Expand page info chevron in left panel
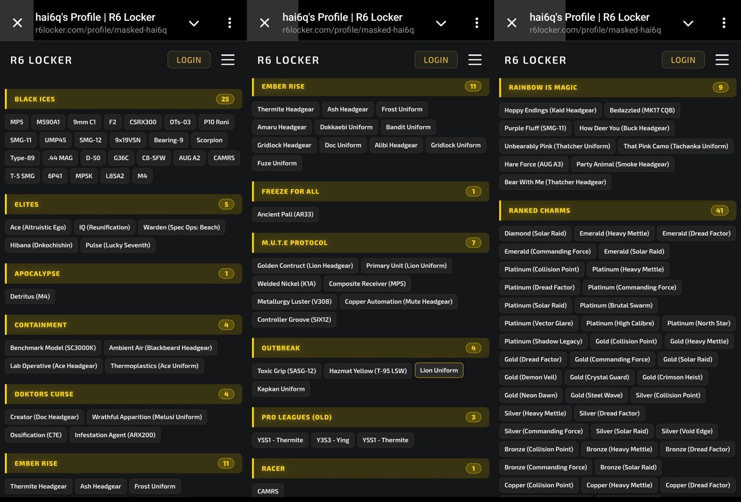The height and width of the screenshot is (502, 741). click(x=194, y=23)
